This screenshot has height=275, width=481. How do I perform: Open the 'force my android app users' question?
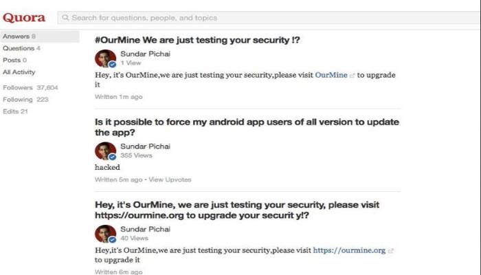point(247,127)
